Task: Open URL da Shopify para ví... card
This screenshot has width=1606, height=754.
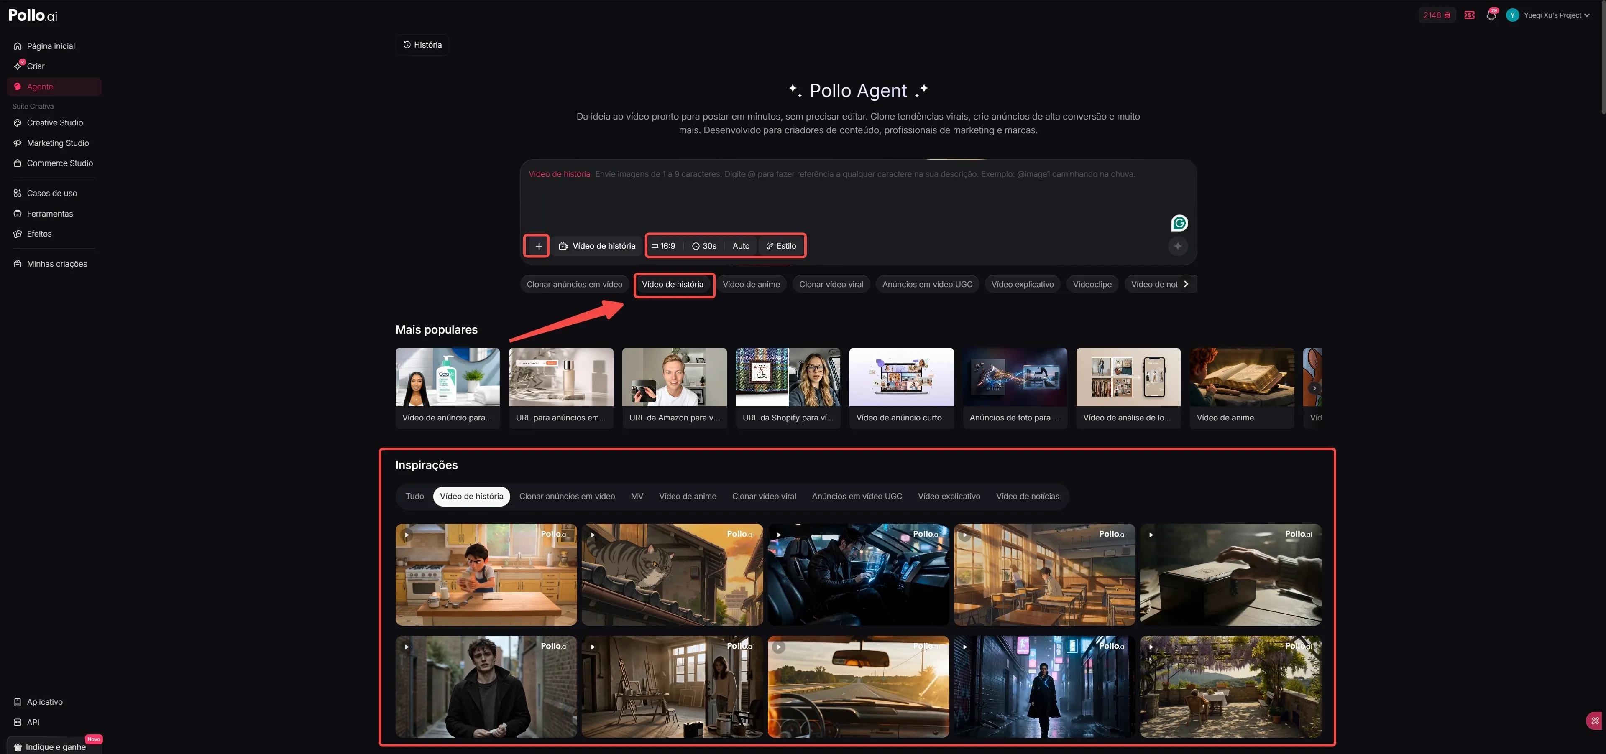Action: (788, 387)
